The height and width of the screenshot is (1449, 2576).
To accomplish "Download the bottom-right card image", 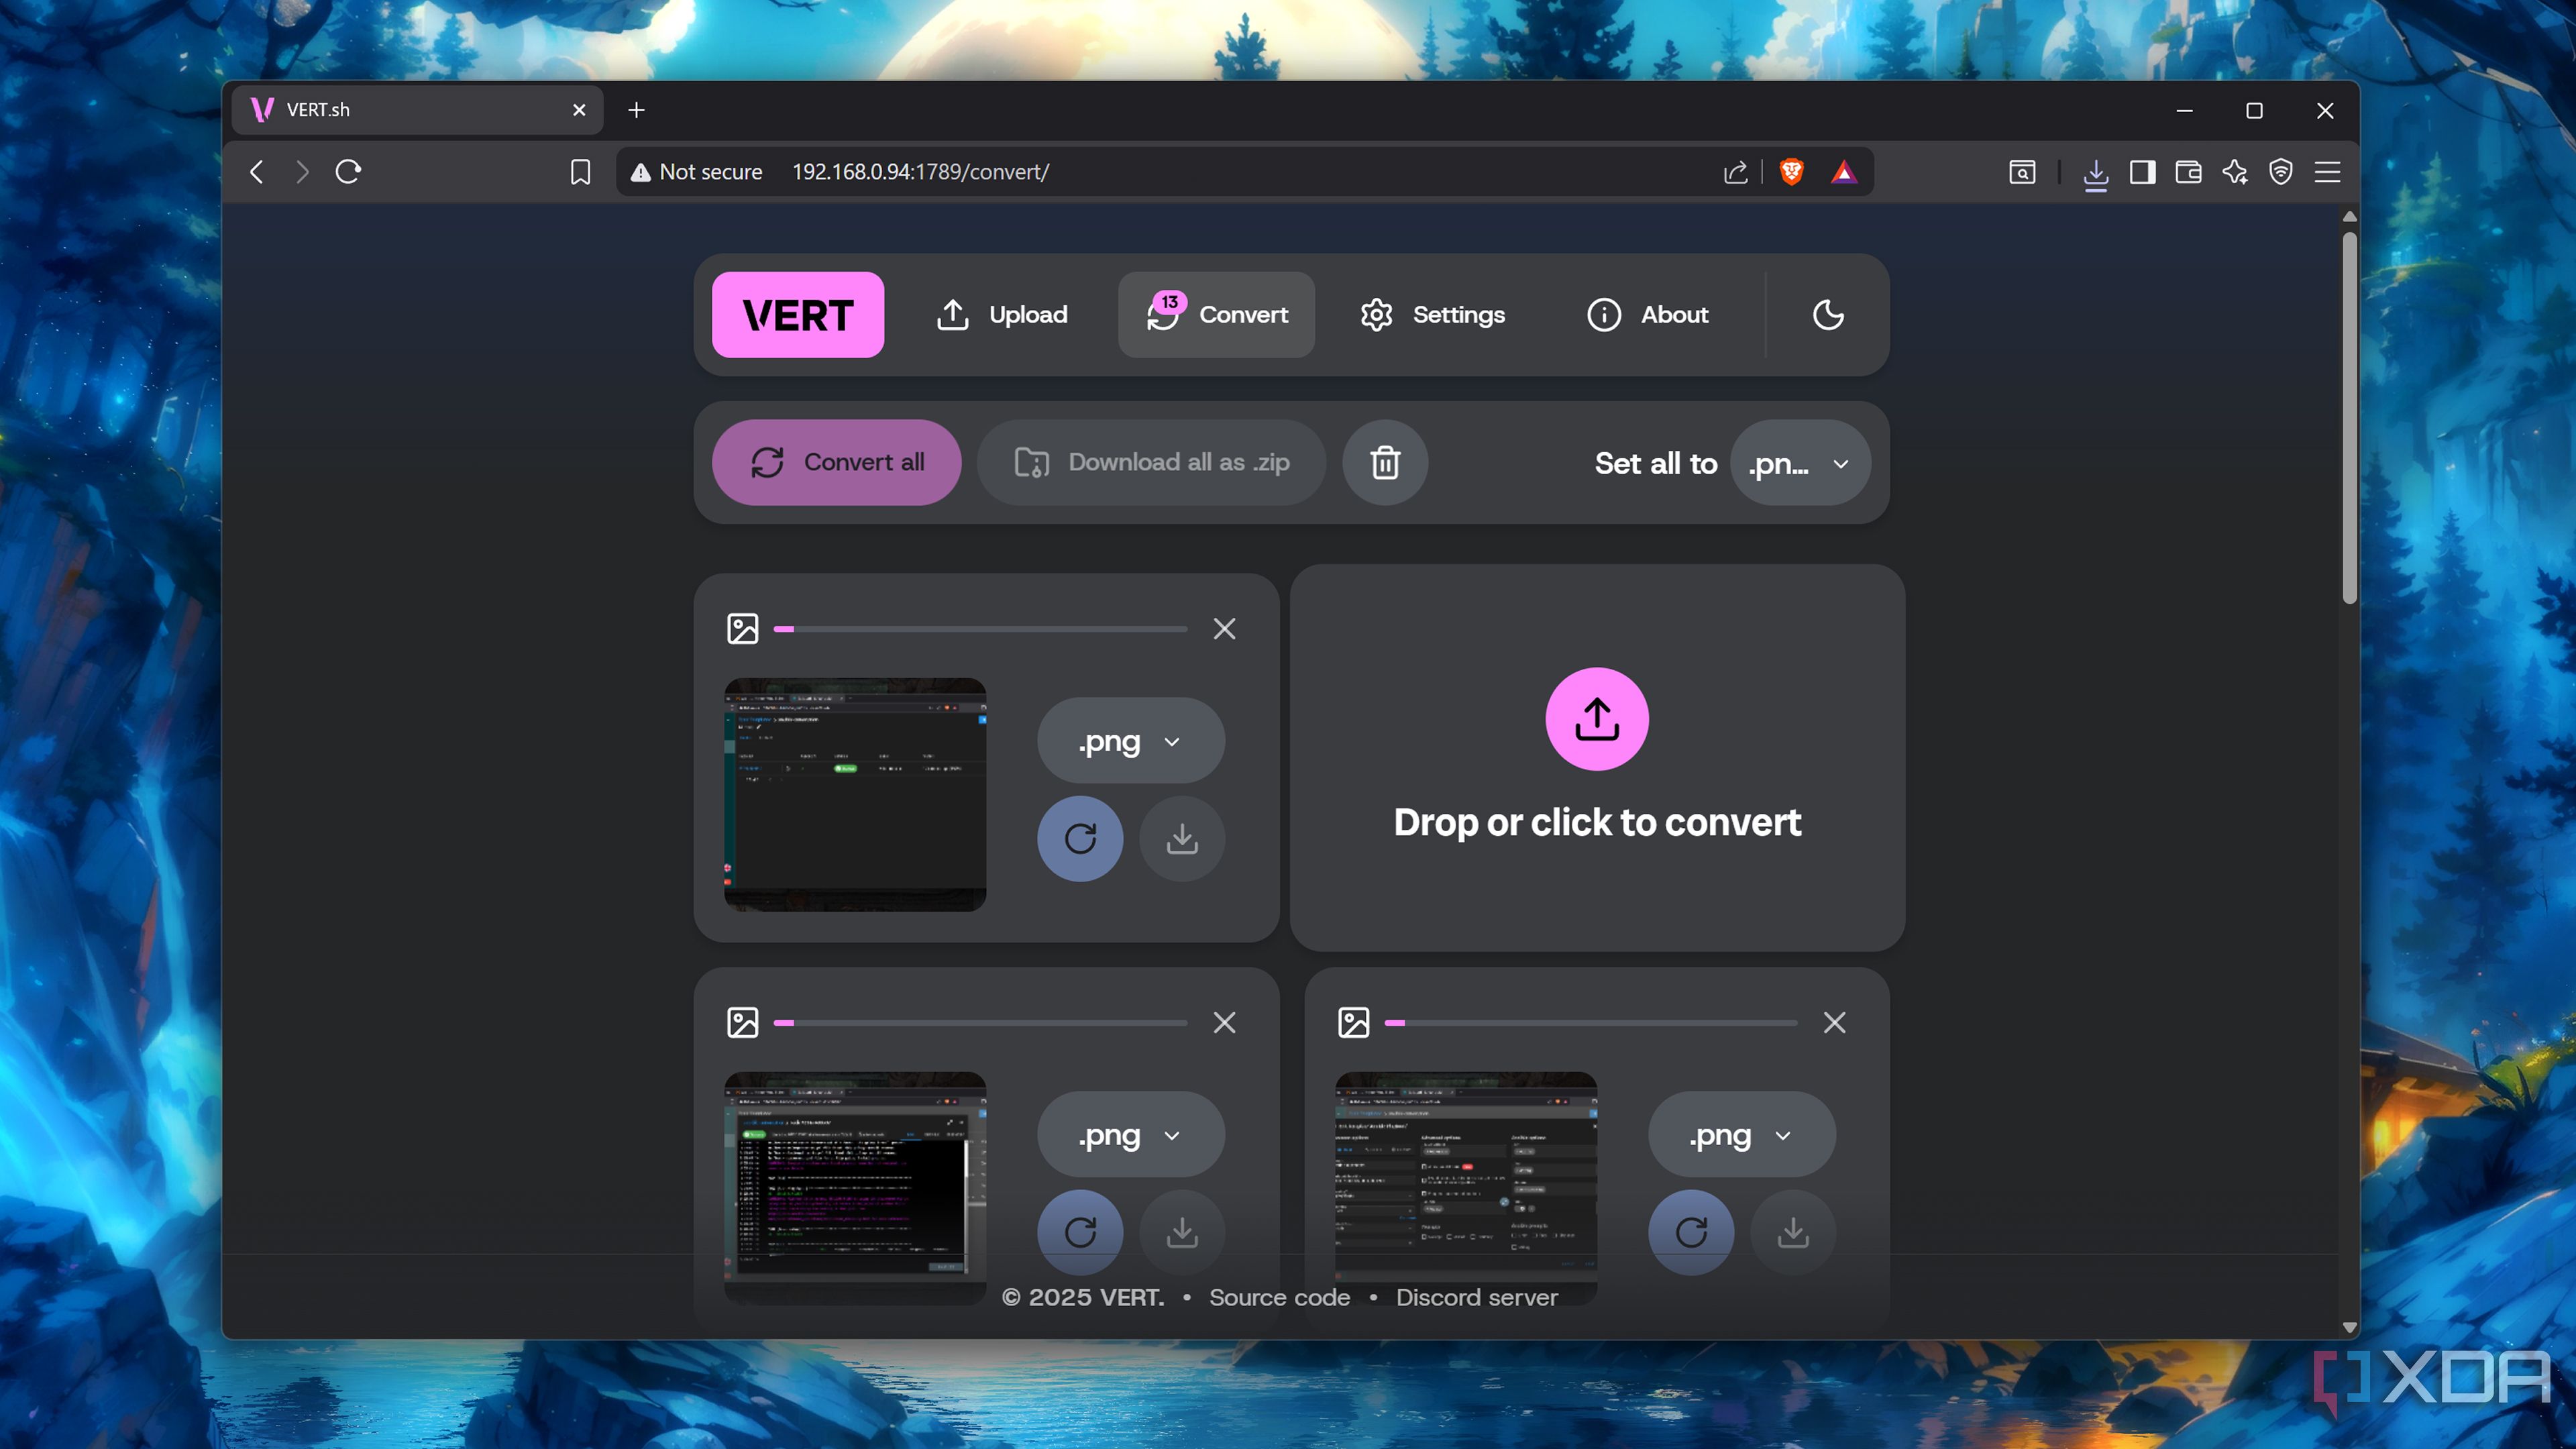I will pyautogui.click(x=1793, y=1232).
